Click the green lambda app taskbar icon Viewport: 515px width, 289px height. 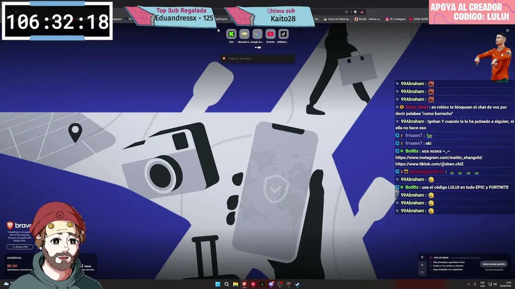(x=262, y=284)
